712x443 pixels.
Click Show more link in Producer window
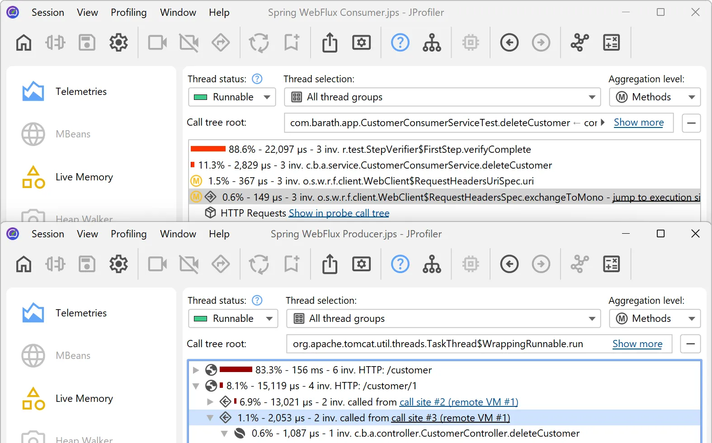pos(637,344)
